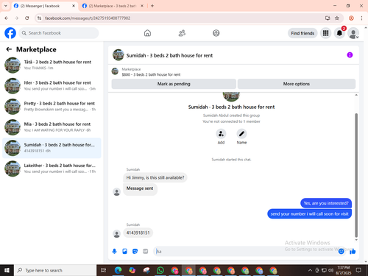Open the Friends icon in top navigation
368x276 pixels.
182,33
